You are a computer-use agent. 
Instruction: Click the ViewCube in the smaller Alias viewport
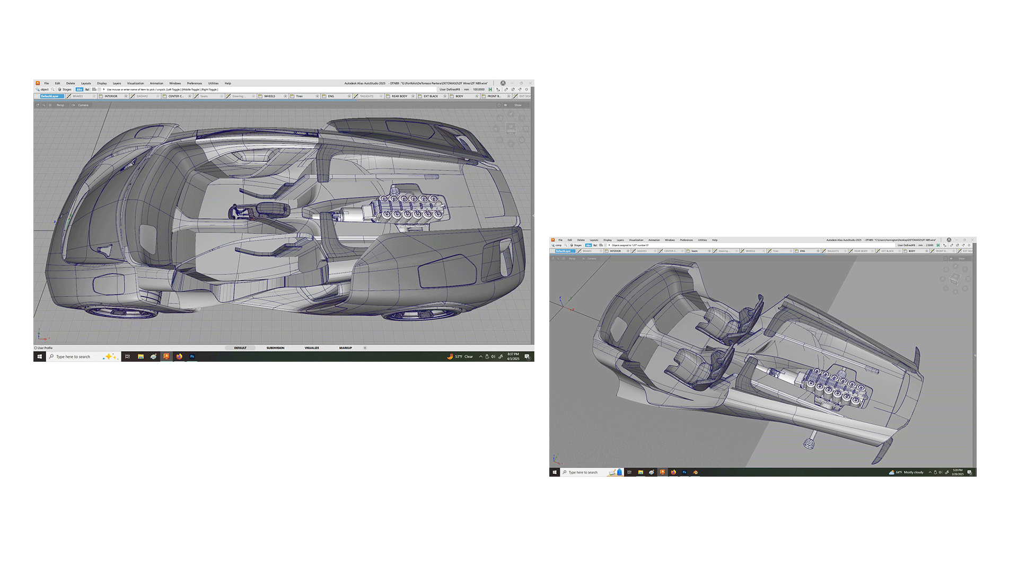pos(955,279)
